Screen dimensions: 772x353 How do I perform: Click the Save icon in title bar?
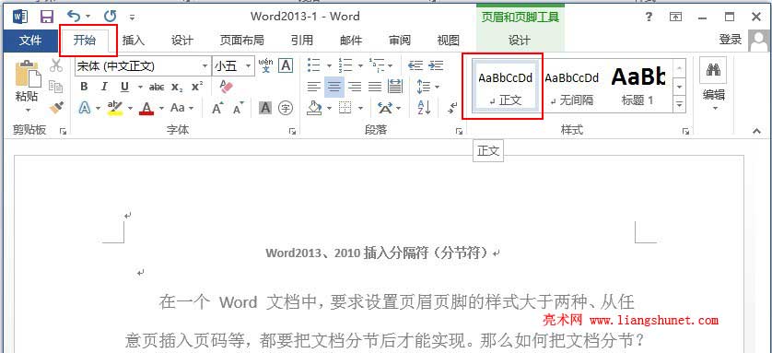pos(47,17)
